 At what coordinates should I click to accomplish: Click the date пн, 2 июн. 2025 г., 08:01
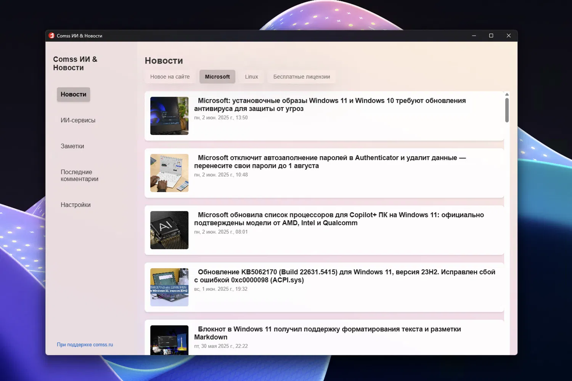tap(221, 232)
